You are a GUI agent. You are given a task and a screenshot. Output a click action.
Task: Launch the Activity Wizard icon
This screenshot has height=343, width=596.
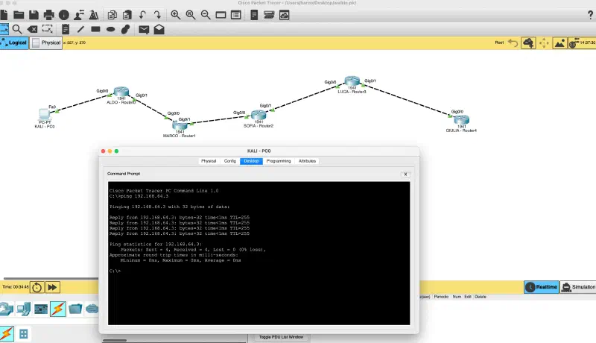(94, 15)
